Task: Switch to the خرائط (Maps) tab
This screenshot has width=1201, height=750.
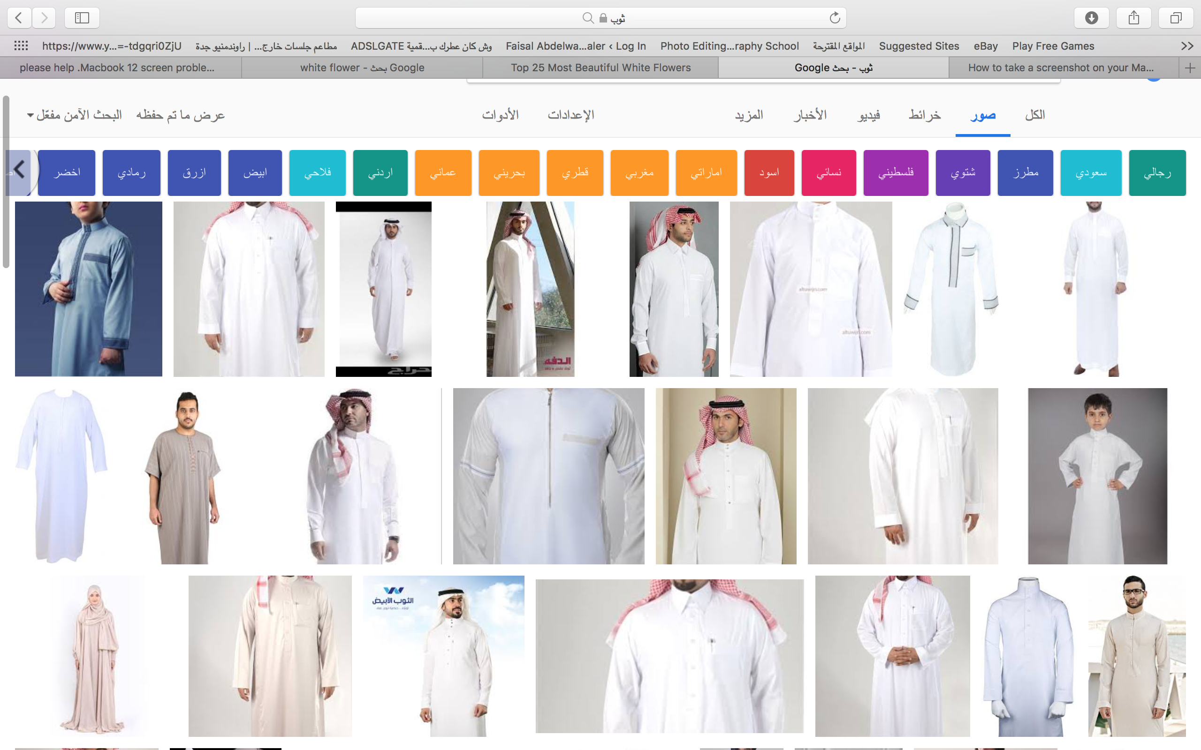Action: click(925, 115)
